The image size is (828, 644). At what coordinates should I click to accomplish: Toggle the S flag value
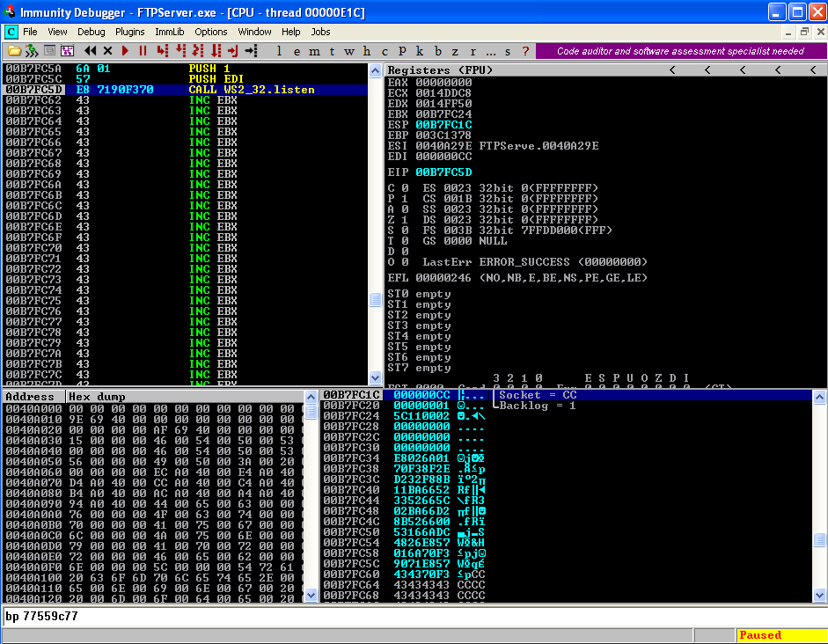click(x=405, y=231)
